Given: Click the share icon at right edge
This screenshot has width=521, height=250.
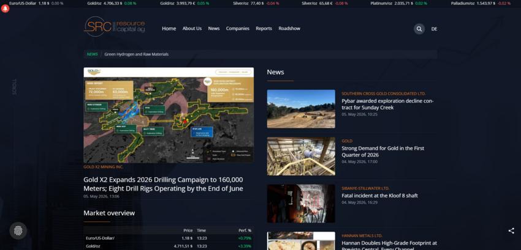Looking at the screenshot, I should 511,231.
